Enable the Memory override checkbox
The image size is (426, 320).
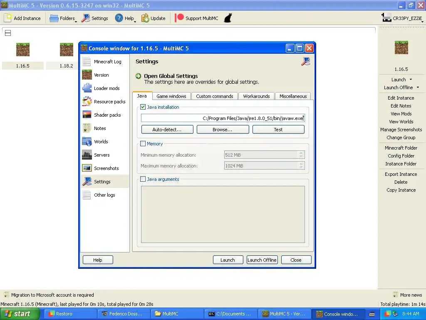143,144
